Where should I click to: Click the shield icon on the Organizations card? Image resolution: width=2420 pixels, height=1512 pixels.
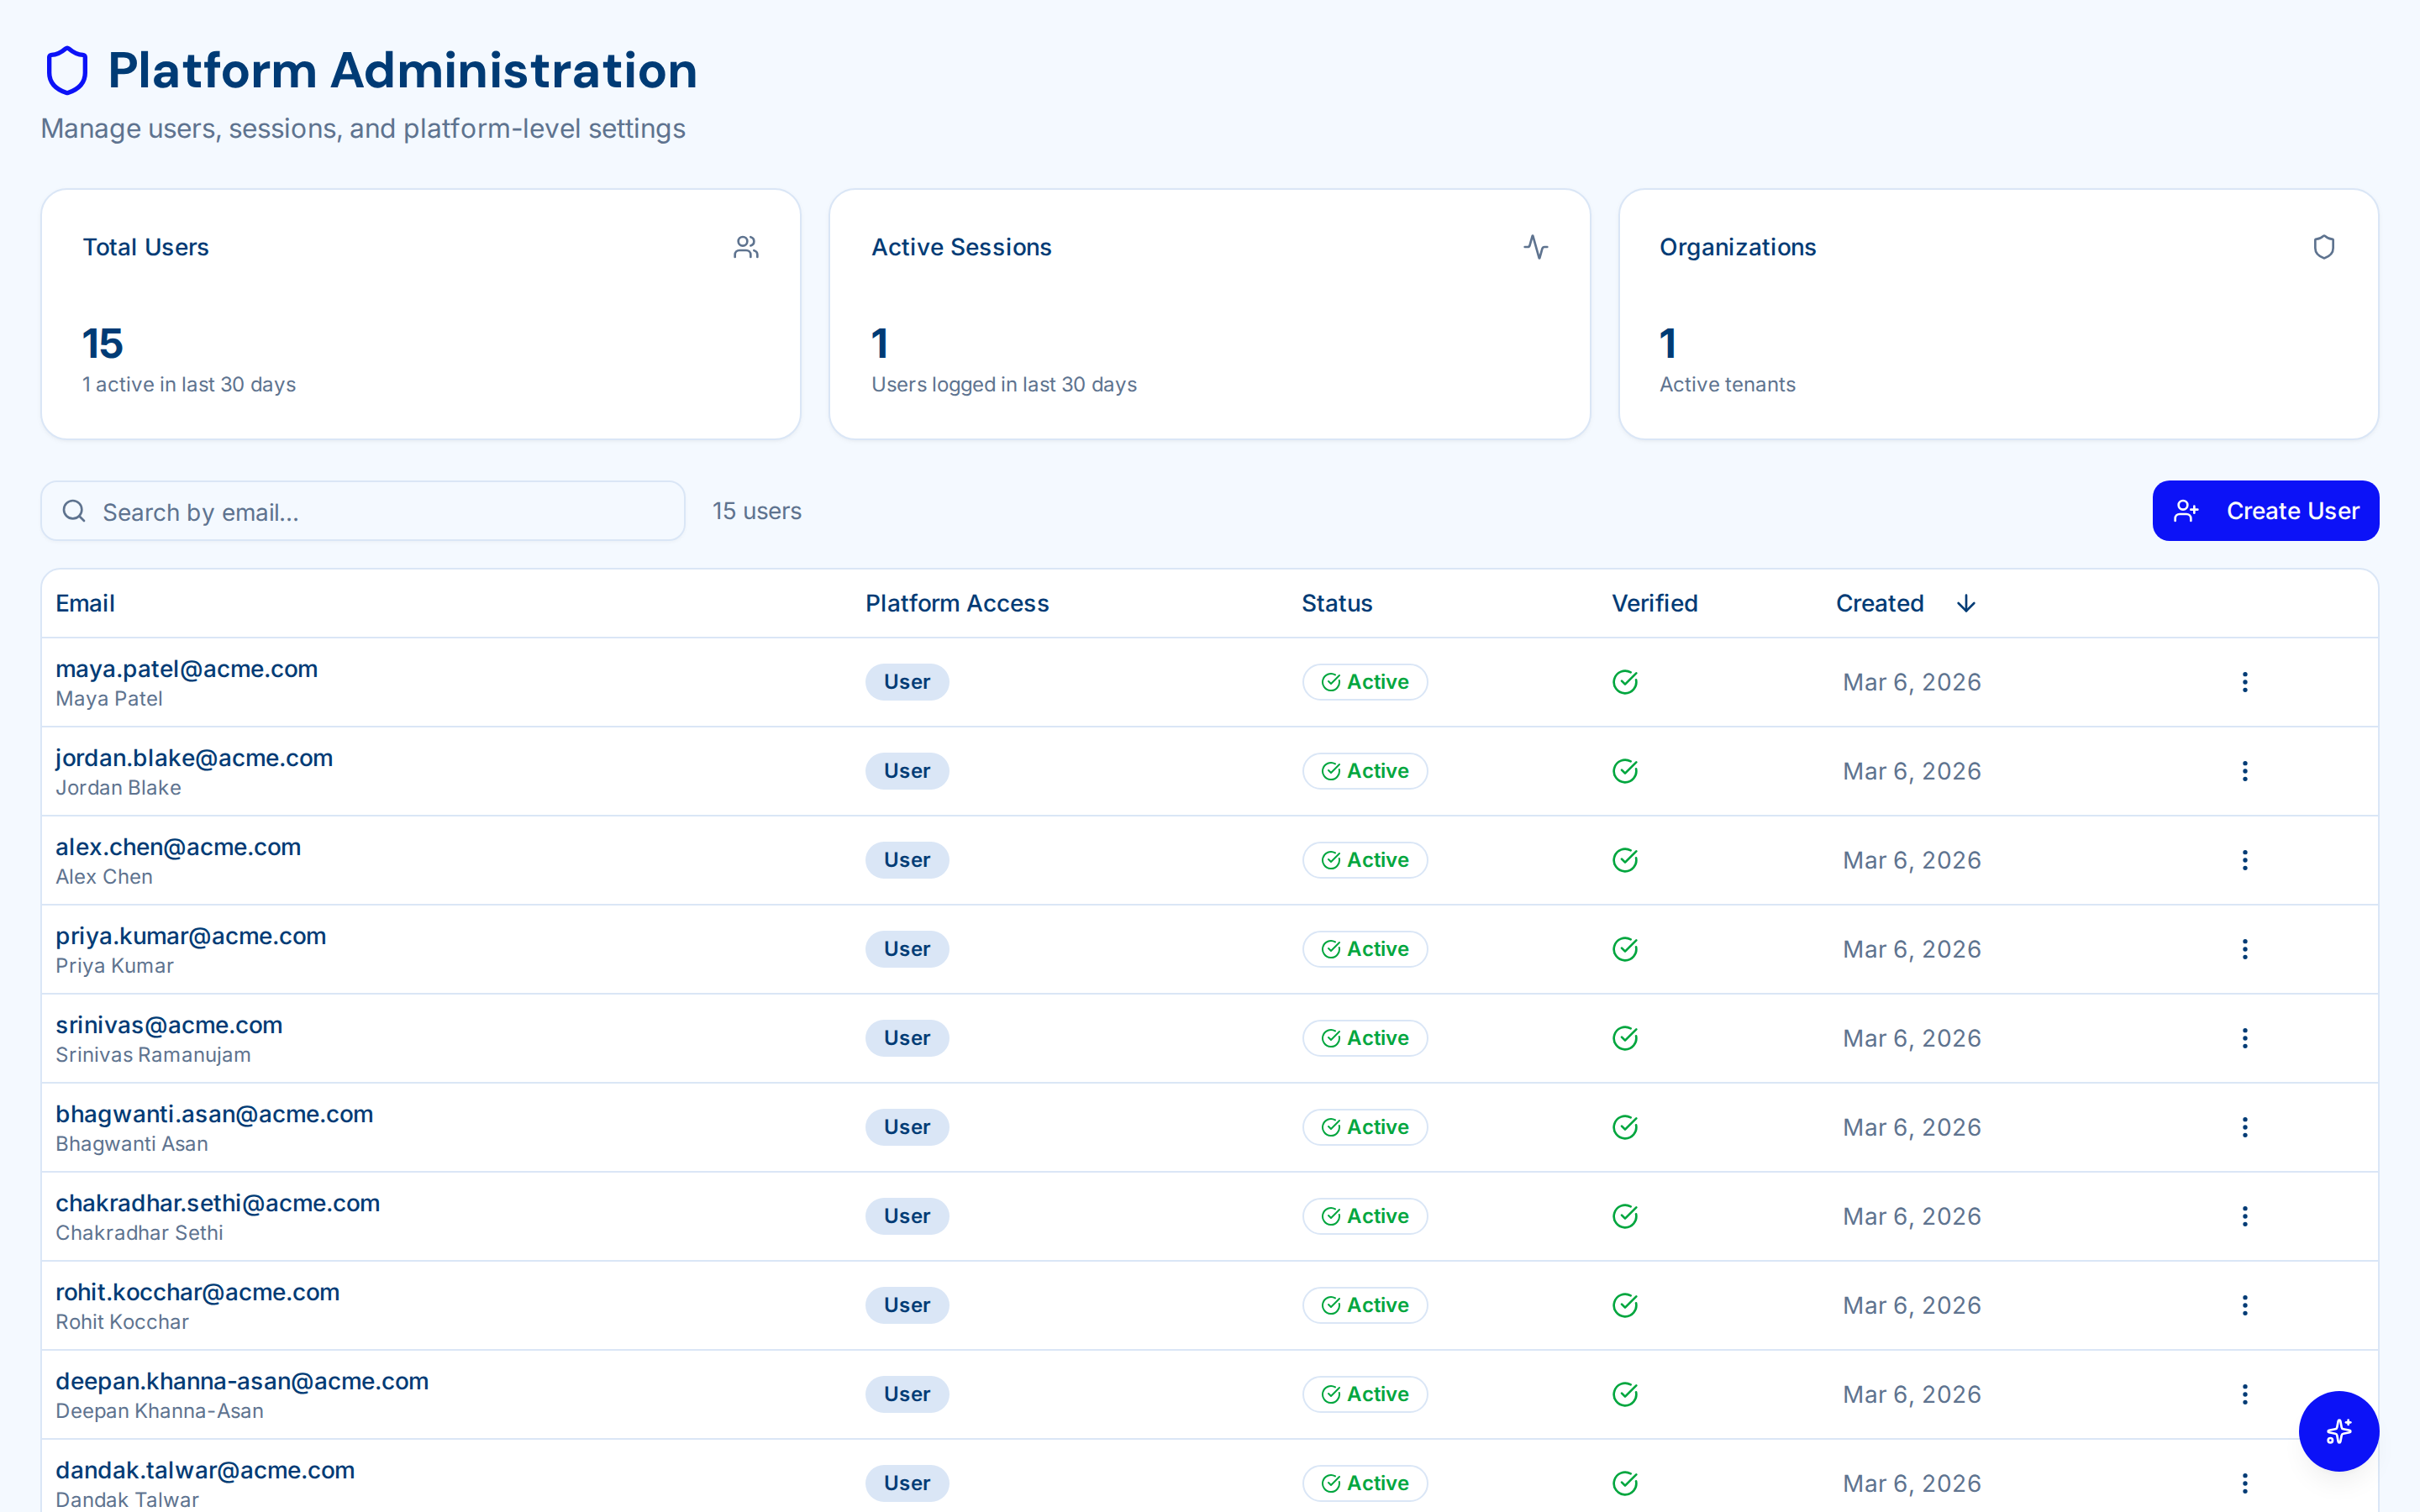(2323, 247)
